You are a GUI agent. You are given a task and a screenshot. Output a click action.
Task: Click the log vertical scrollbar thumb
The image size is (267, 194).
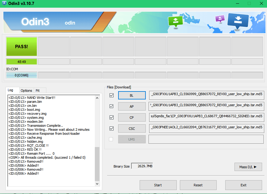pyautogui.click(x=97, y=164)
